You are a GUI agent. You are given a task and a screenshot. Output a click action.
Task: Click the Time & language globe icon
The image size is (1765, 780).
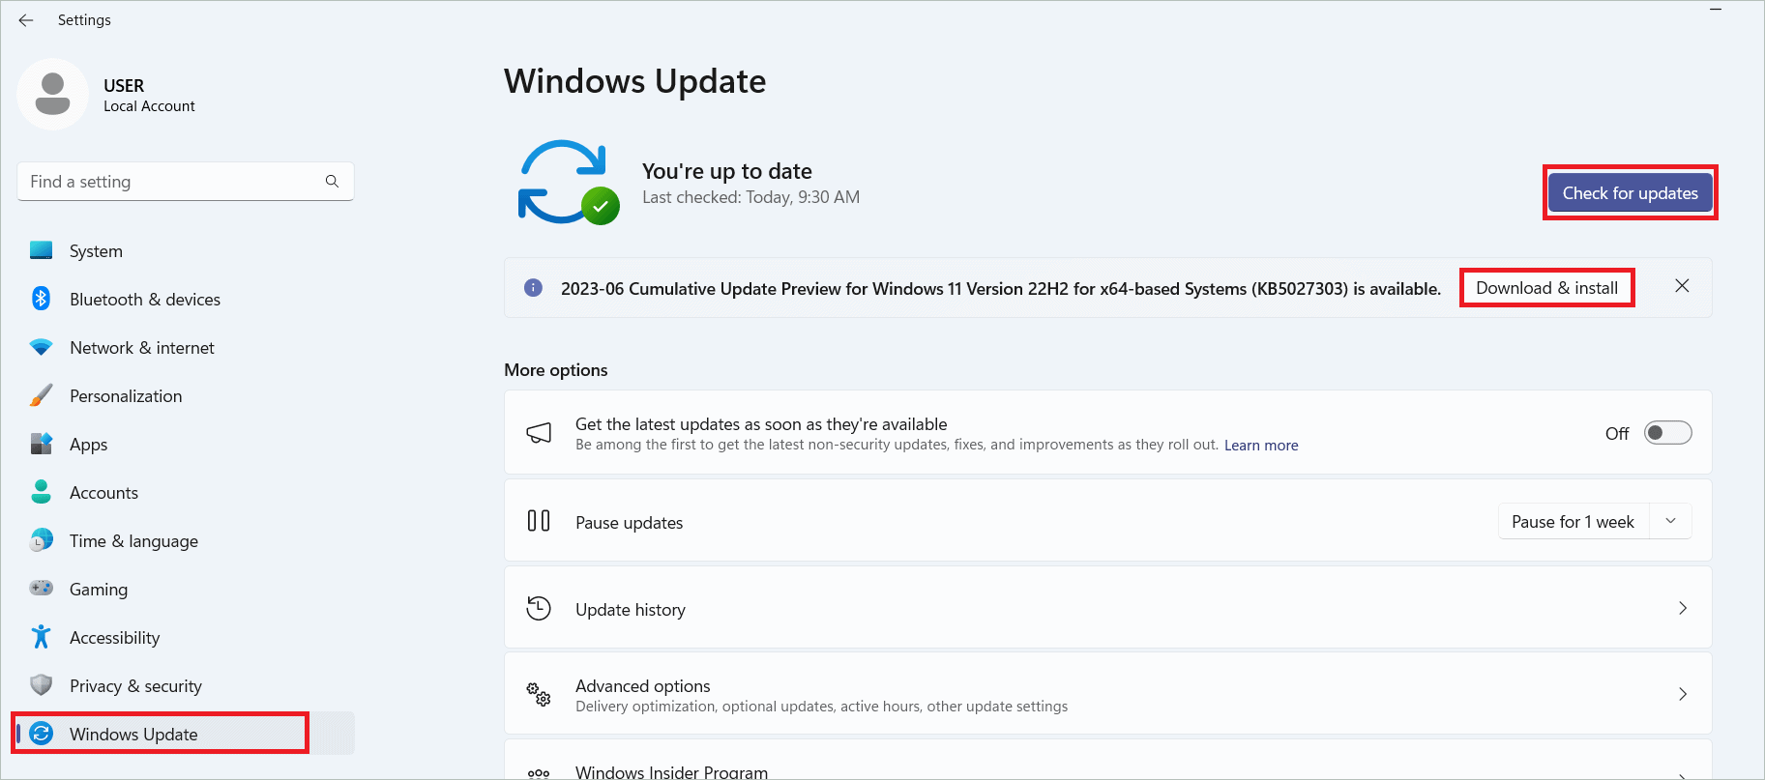[41, 540]
